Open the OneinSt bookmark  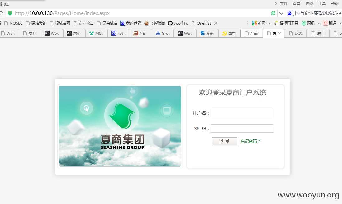(x=201, y=23)
